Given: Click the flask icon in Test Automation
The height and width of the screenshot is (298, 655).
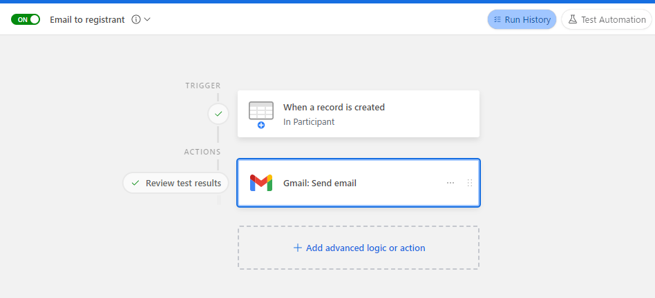Looking at the screenshot, I should (573, 19).
